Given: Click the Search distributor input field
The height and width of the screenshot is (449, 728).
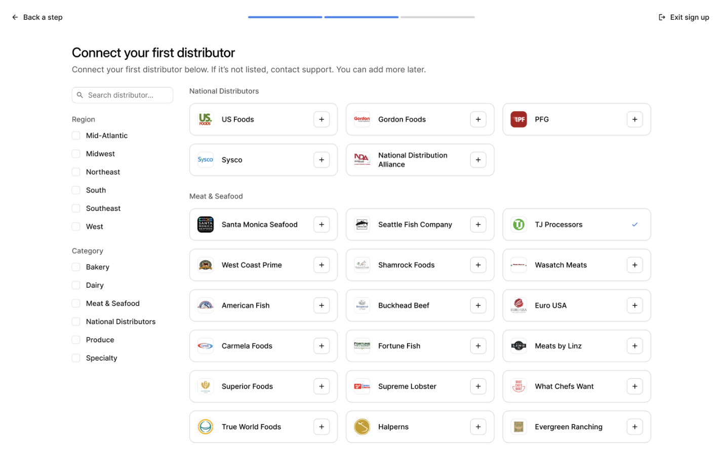Looking at the screenshot, I should (127, 95).
